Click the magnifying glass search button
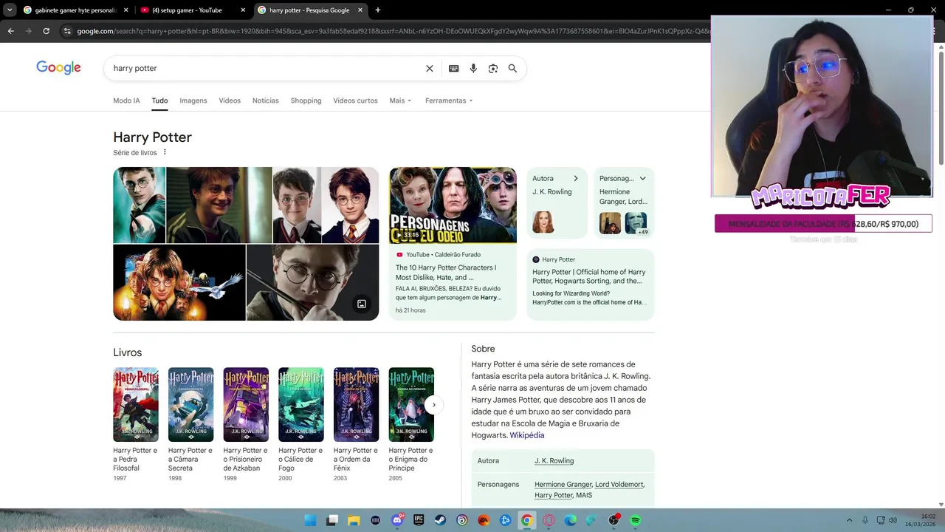 coord(512,68)
